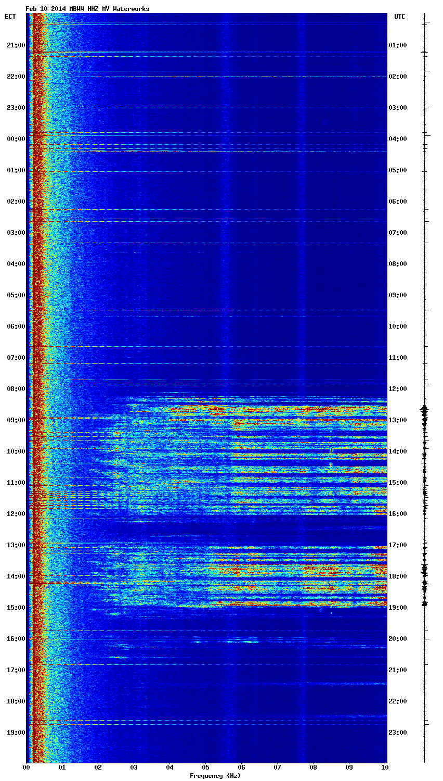Image resolution: width=443 pixels, height=781 pixels.
Task: Click the '10' frequency tick label
Action: pyautogui.click(x=385, y=767)
